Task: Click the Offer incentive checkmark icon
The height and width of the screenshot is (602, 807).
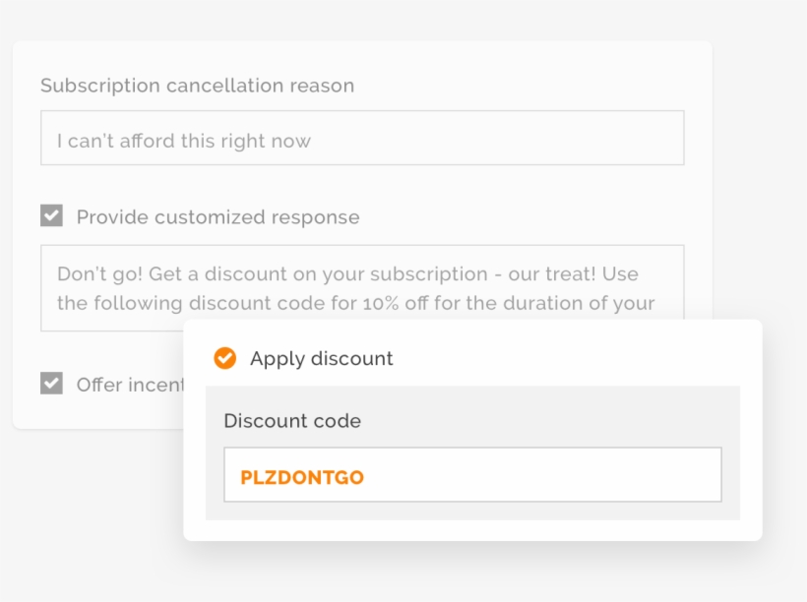Action: tap(51, 383)
